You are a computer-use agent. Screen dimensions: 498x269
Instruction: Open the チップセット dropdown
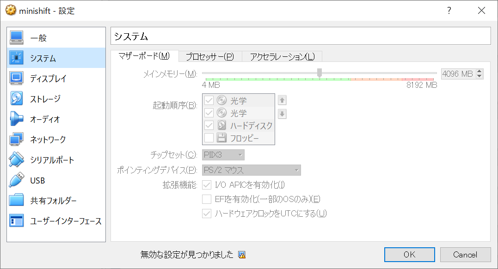click(x=223, y=155)
